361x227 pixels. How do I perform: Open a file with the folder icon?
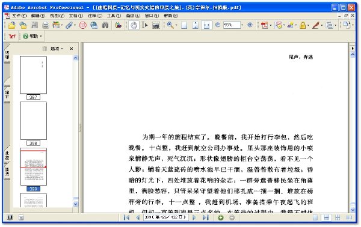pos(11,25)
